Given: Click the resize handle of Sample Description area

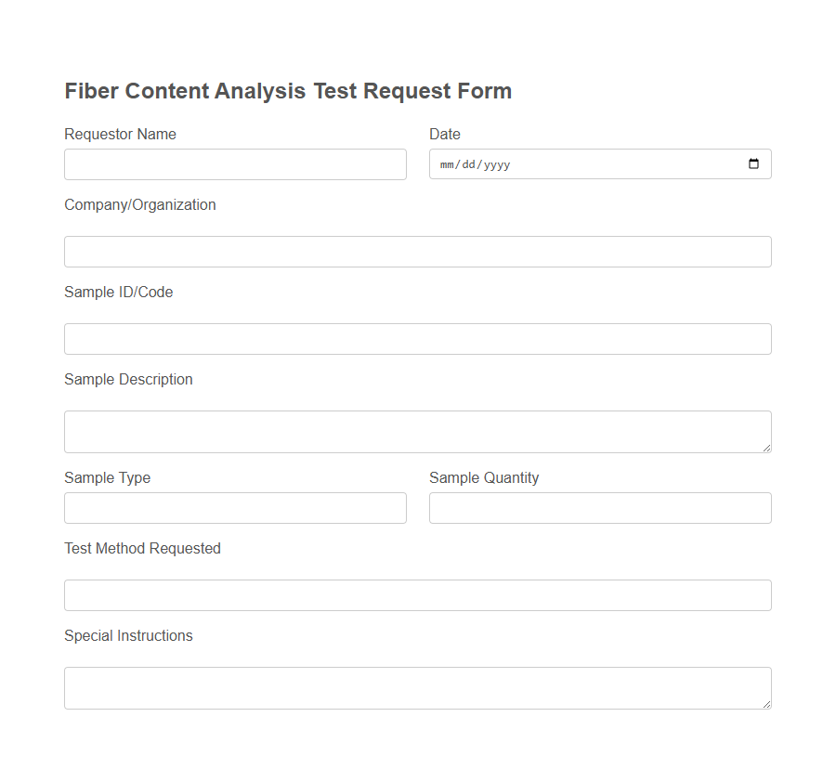Looking at the screenshot, I should click(x=767, y=450).
